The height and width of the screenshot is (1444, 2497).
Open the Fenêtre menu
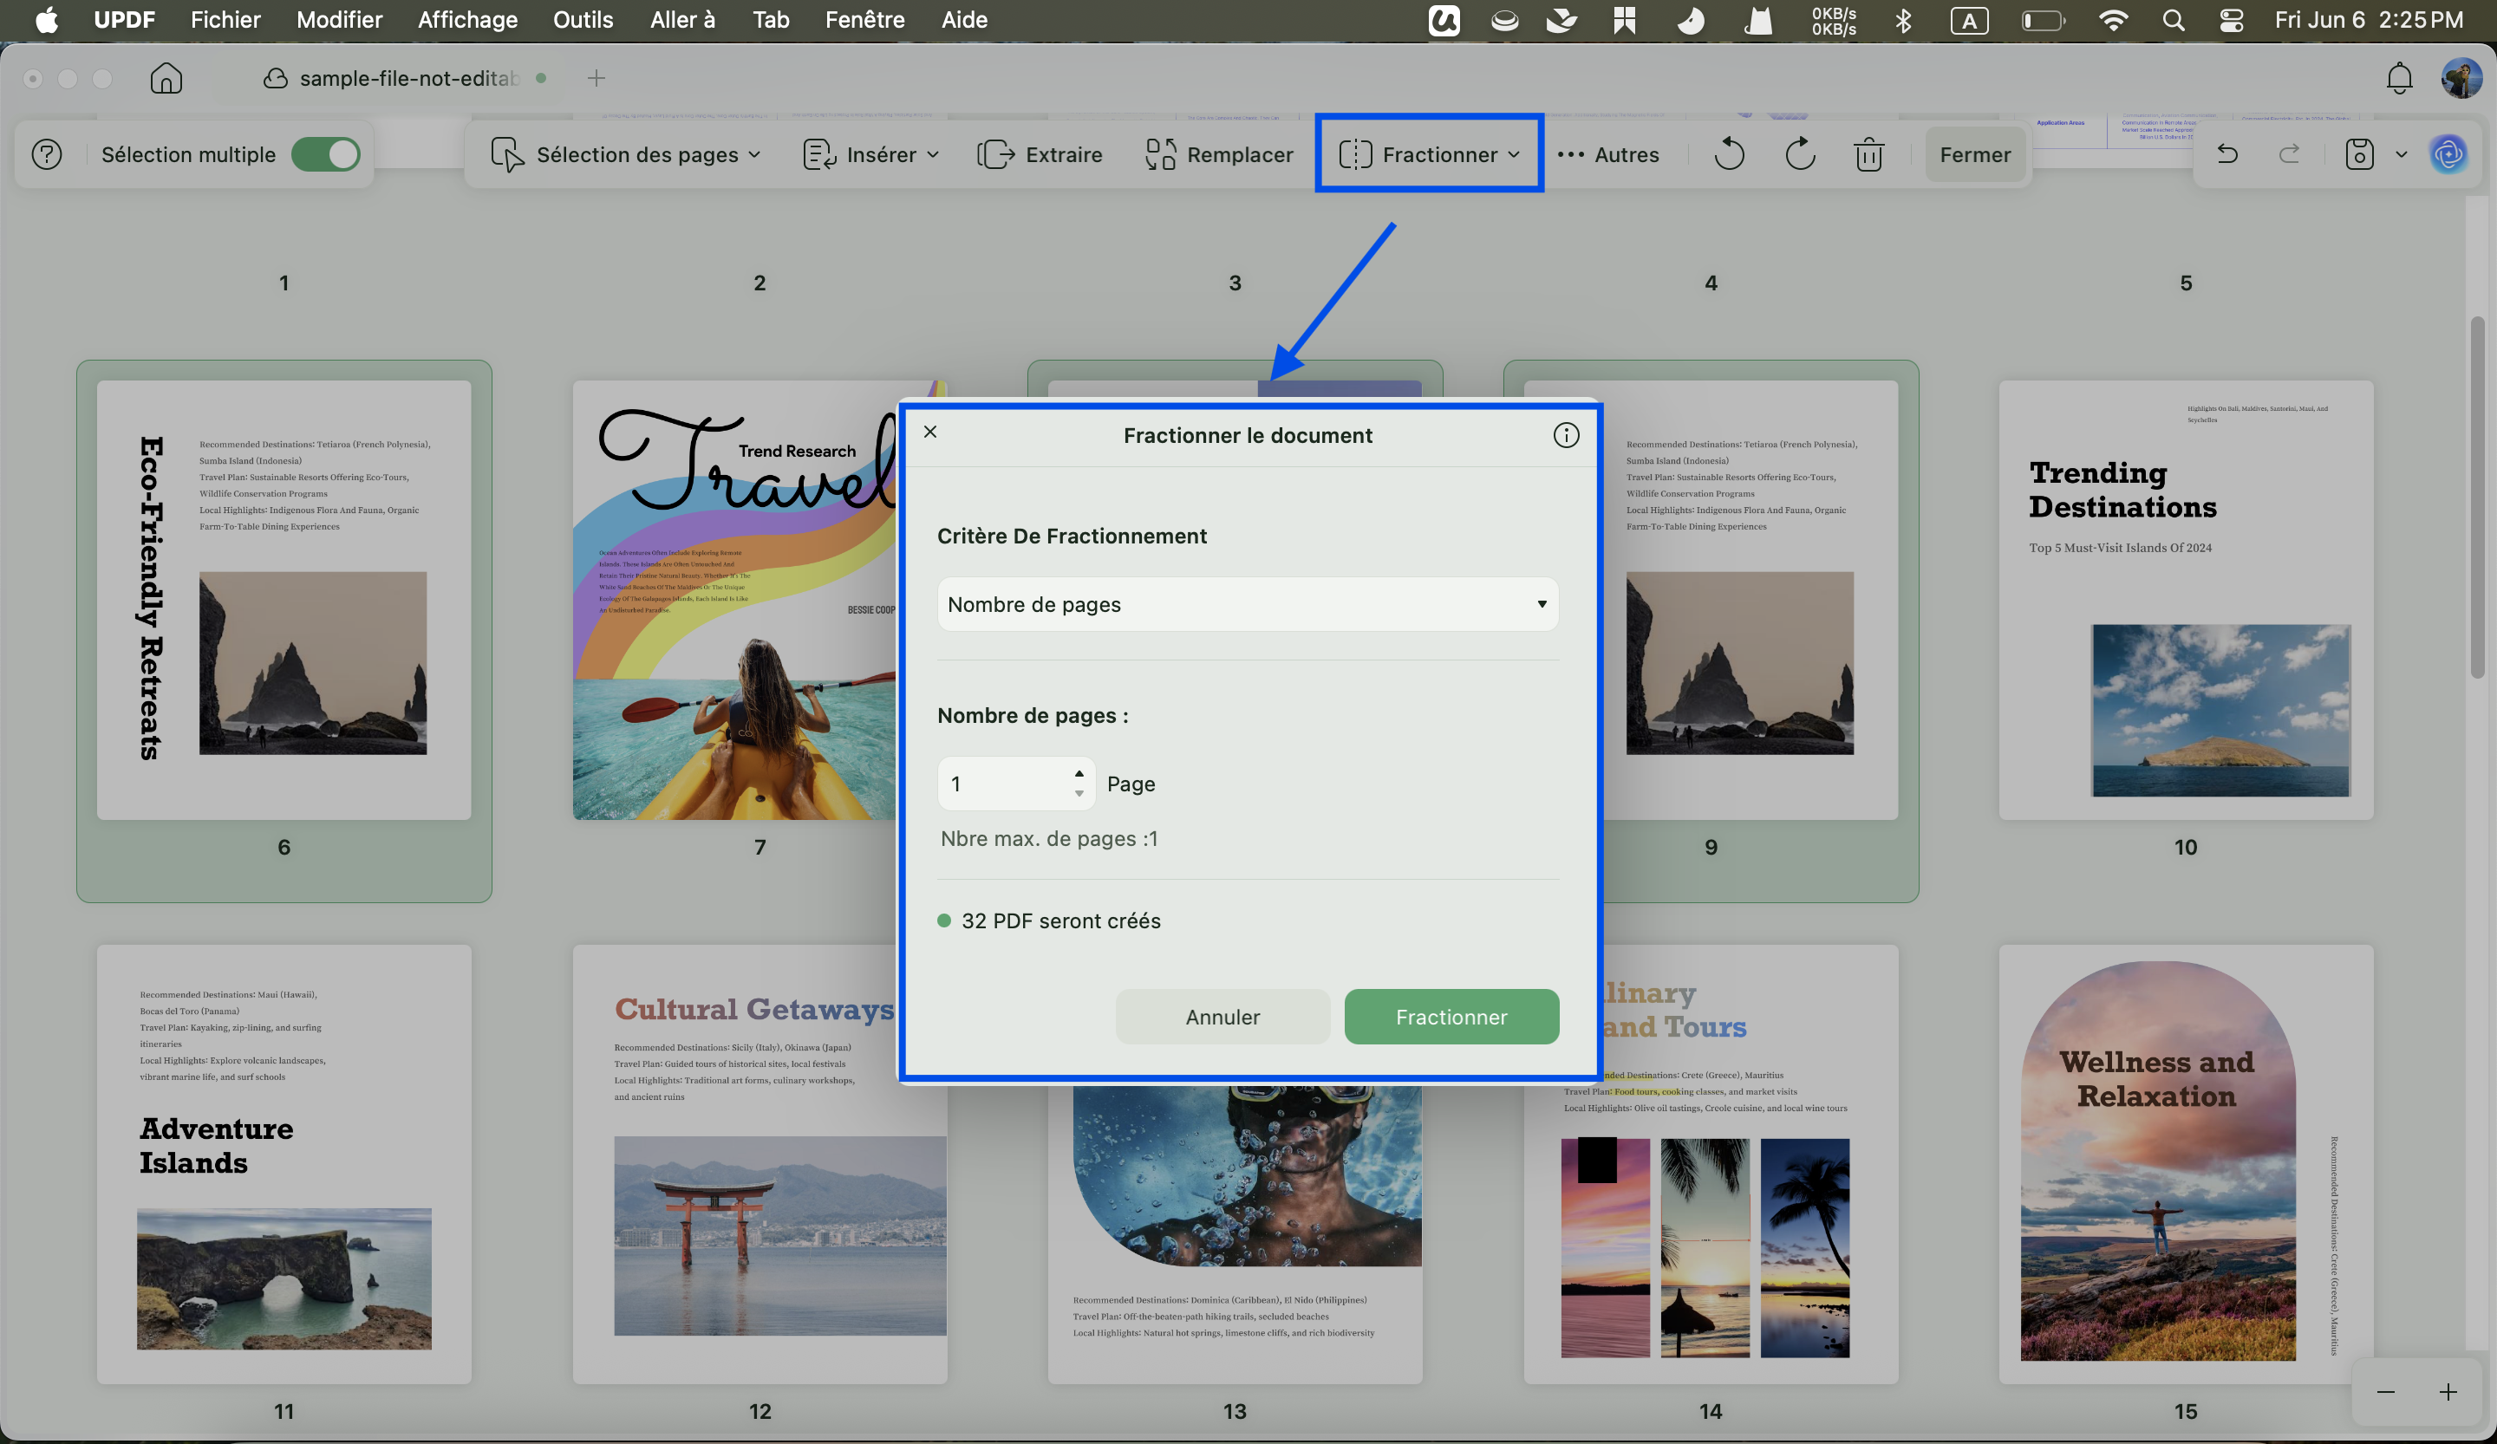864,20
